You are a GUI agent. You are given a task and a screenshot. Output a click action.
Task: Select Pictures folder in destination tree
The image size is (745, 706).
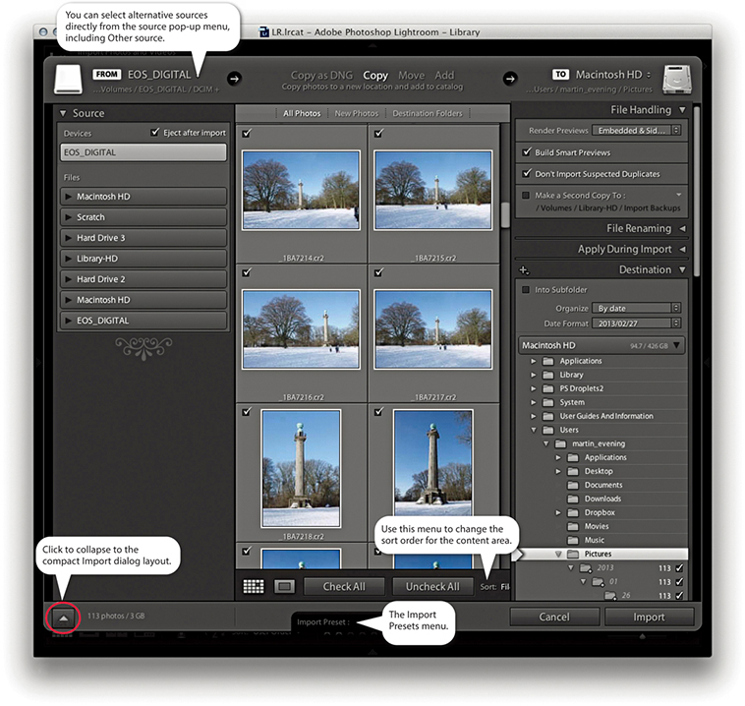(x=602, y=554)
